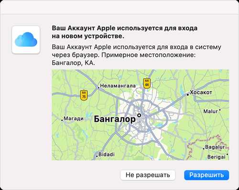Click the iCloud cloud icon

(26, 40)
